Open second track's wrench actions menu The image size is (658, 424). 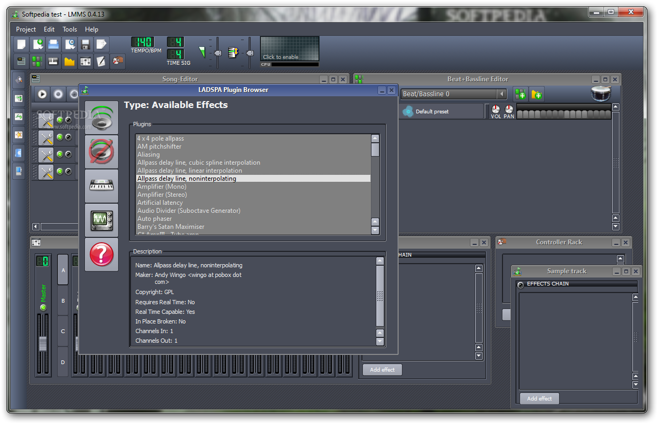coord(47,138)
